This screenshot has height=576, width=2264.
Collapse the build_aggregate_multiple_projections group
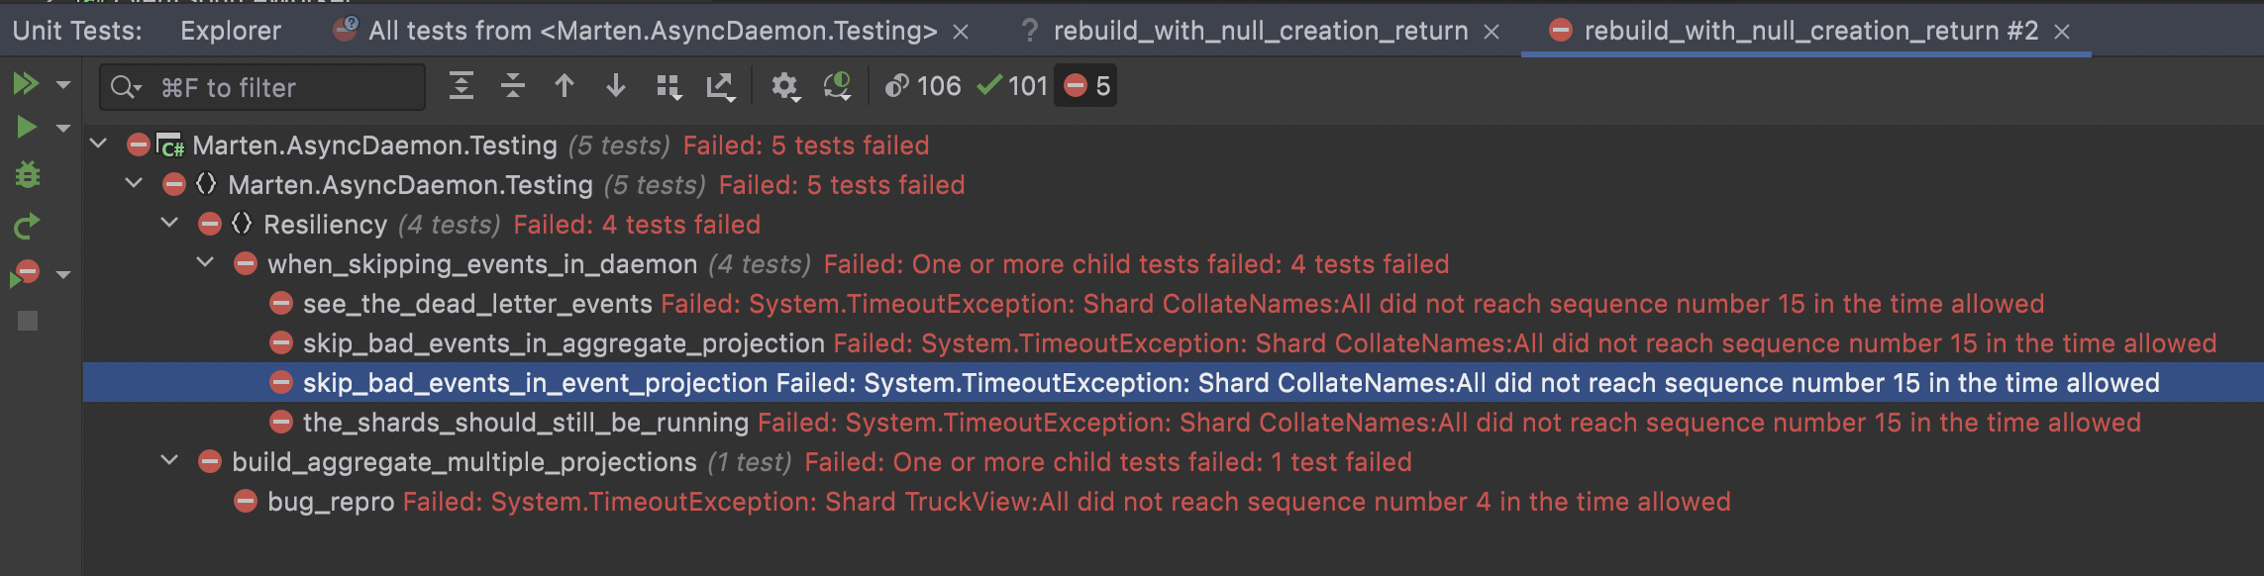point(168,461)
